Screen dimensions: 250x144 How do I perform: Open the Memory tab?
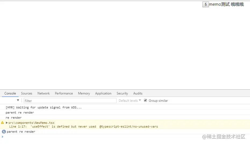click(84, 93)
